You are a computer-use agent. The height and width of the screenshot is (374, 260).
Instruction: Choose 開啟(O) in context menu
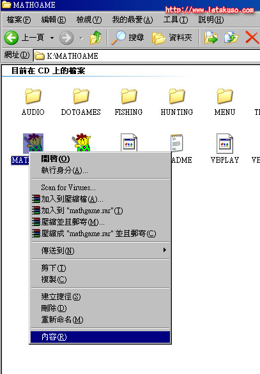pyautogui.click(x=100, y=159)
